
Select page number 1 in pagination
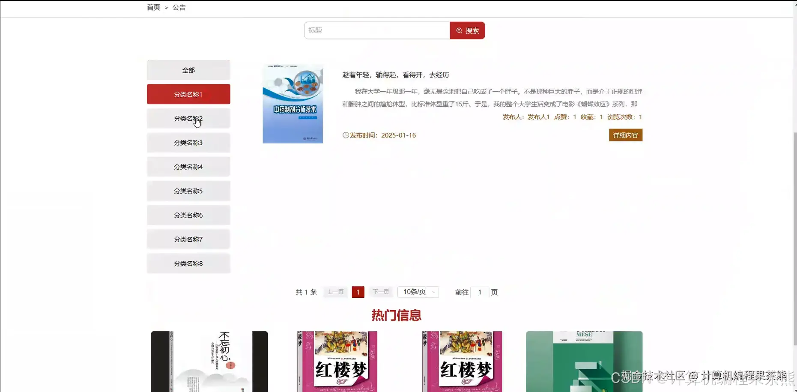pyautogui.click(x=358, y=292)
